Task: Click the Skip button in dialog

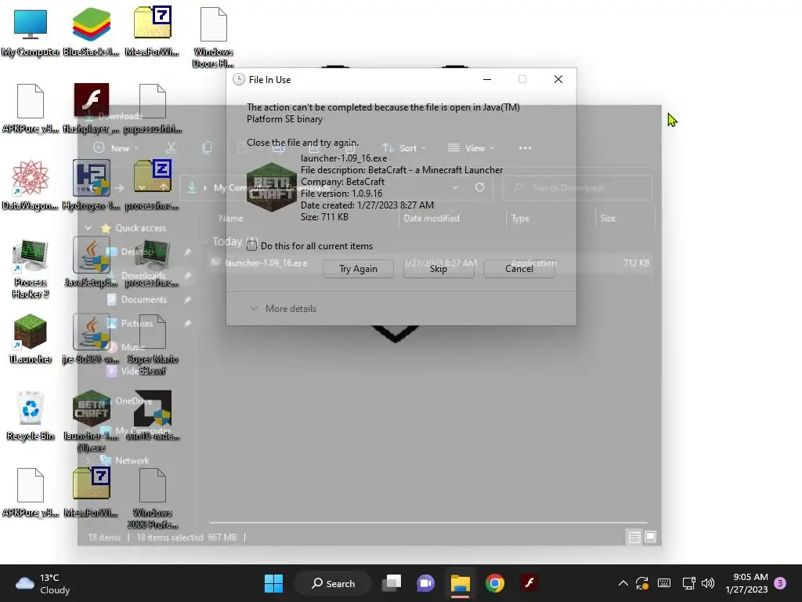Action: click(x=439, y=269)
